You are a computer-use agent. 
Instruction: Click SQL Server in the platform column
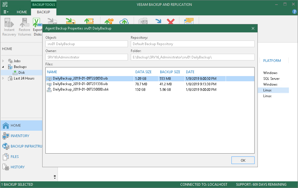coord(271,79)
